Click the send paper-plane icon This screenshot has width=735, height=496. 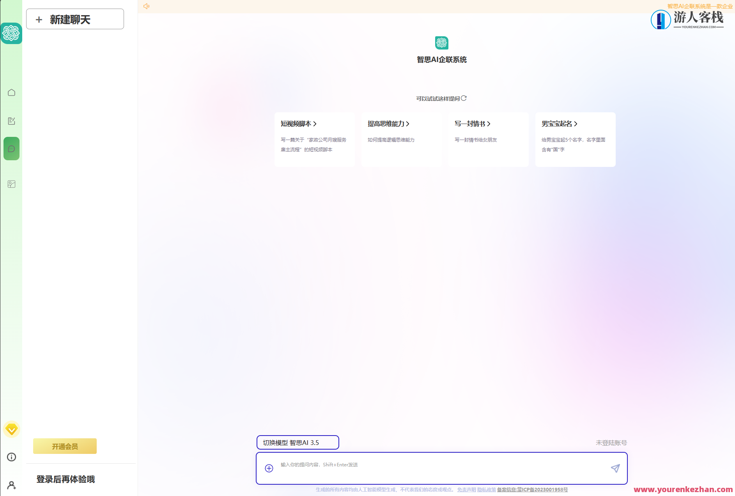click(615, 468)
